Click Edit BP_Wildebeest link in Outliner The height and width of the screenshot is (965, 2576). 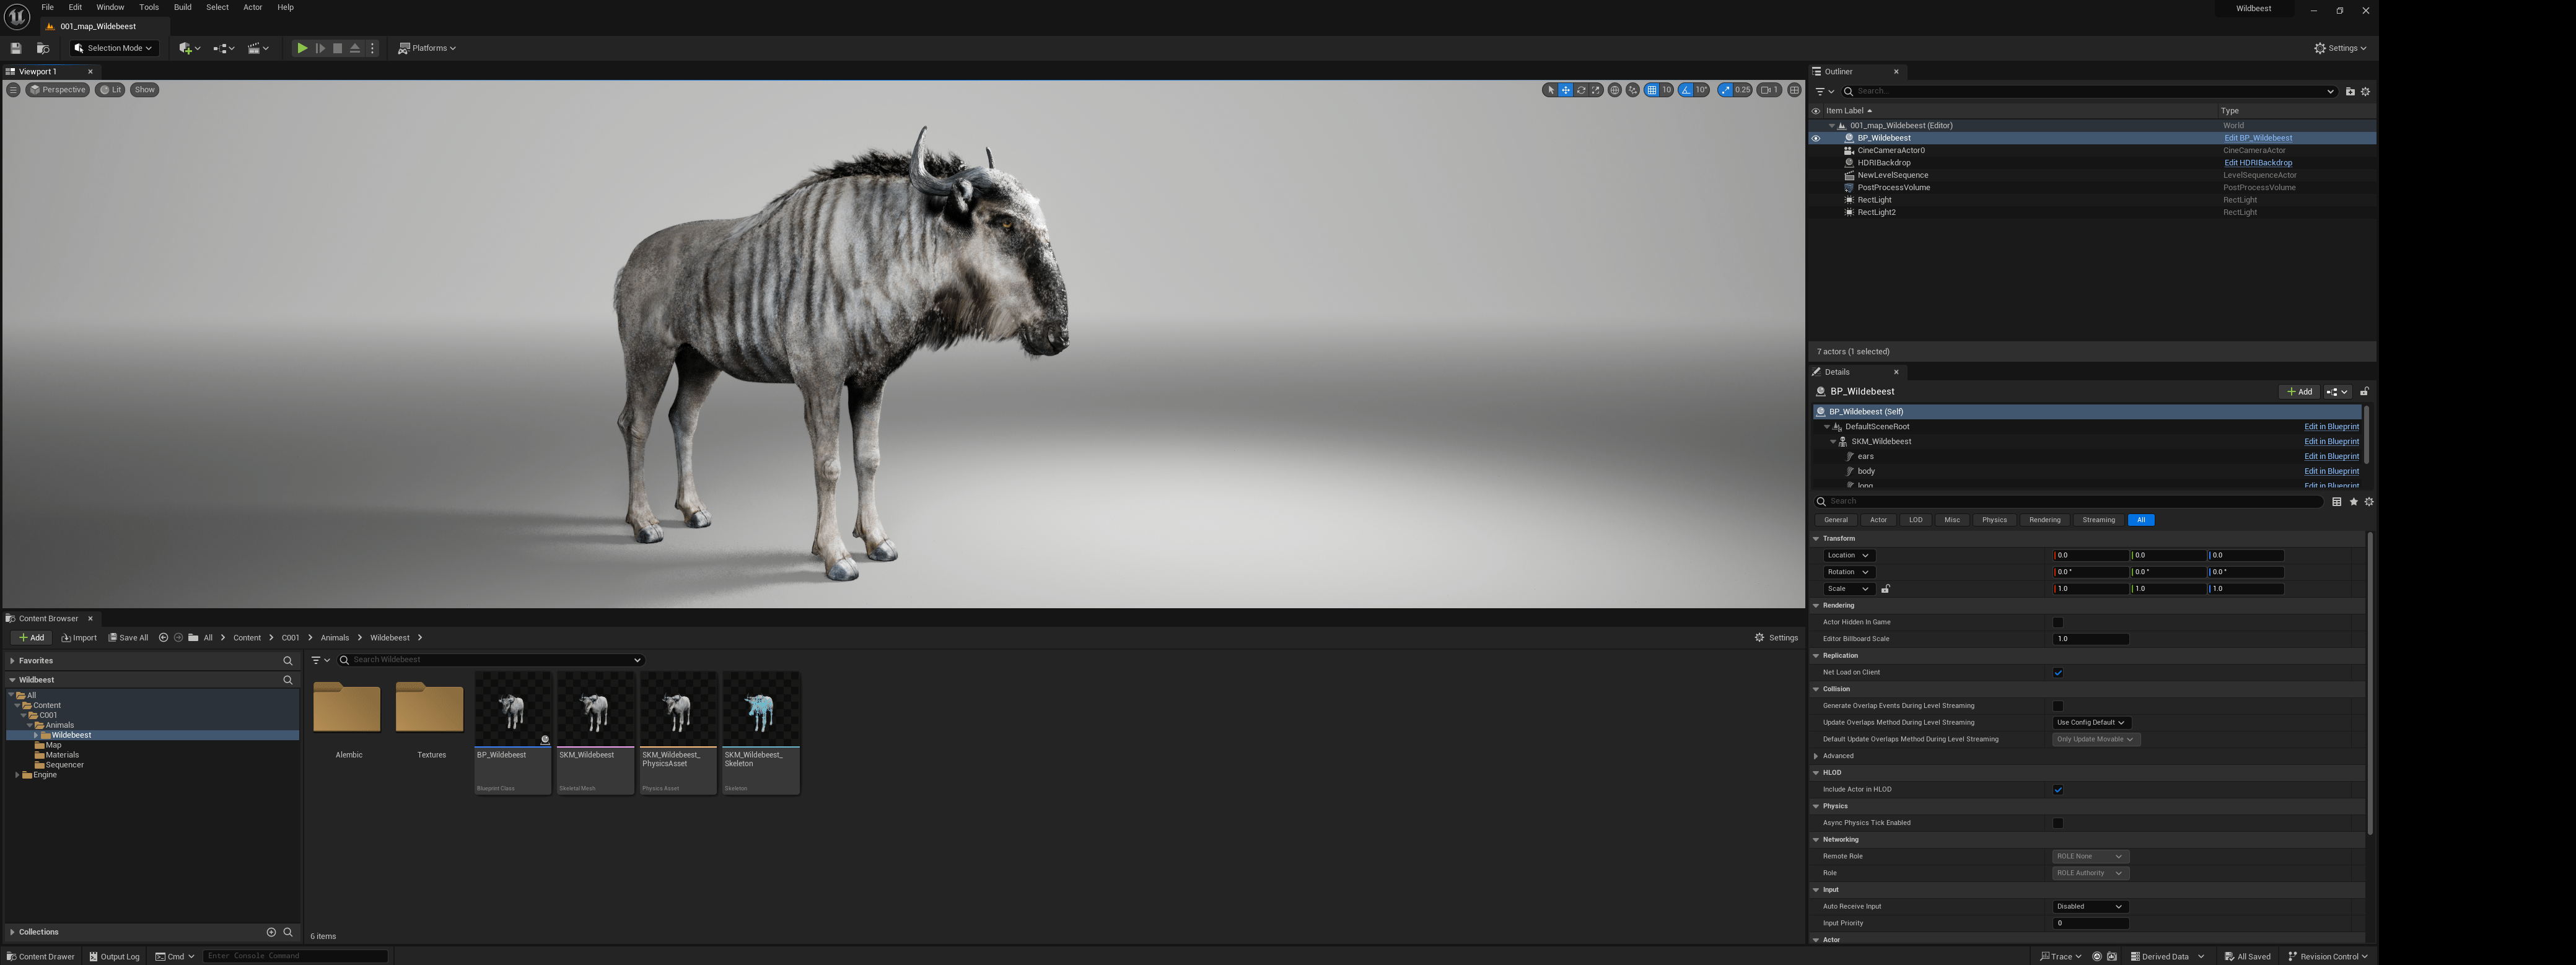click(x=2258, y=139)
